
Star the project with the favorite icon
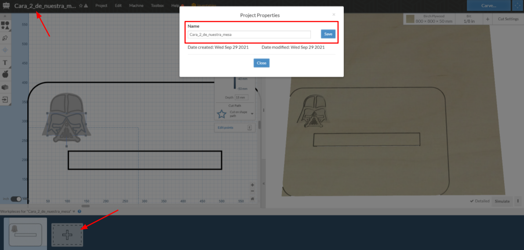point(81,6)
